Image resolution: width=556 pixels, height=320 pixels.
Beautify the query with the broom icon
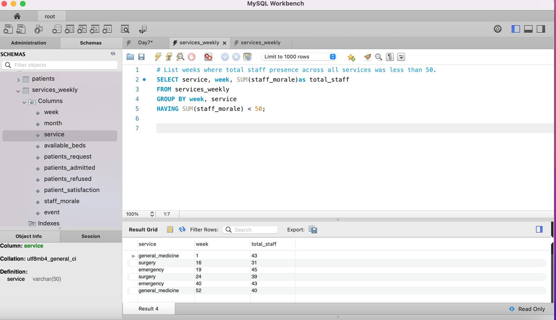(x=367, y=56)
